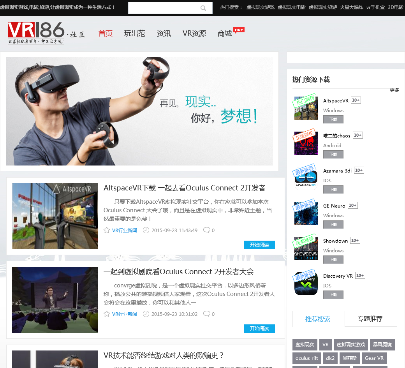Click 下载 button for GE Neuro
The width and height of the screenshot is (405, 368).
coord(333,225)
